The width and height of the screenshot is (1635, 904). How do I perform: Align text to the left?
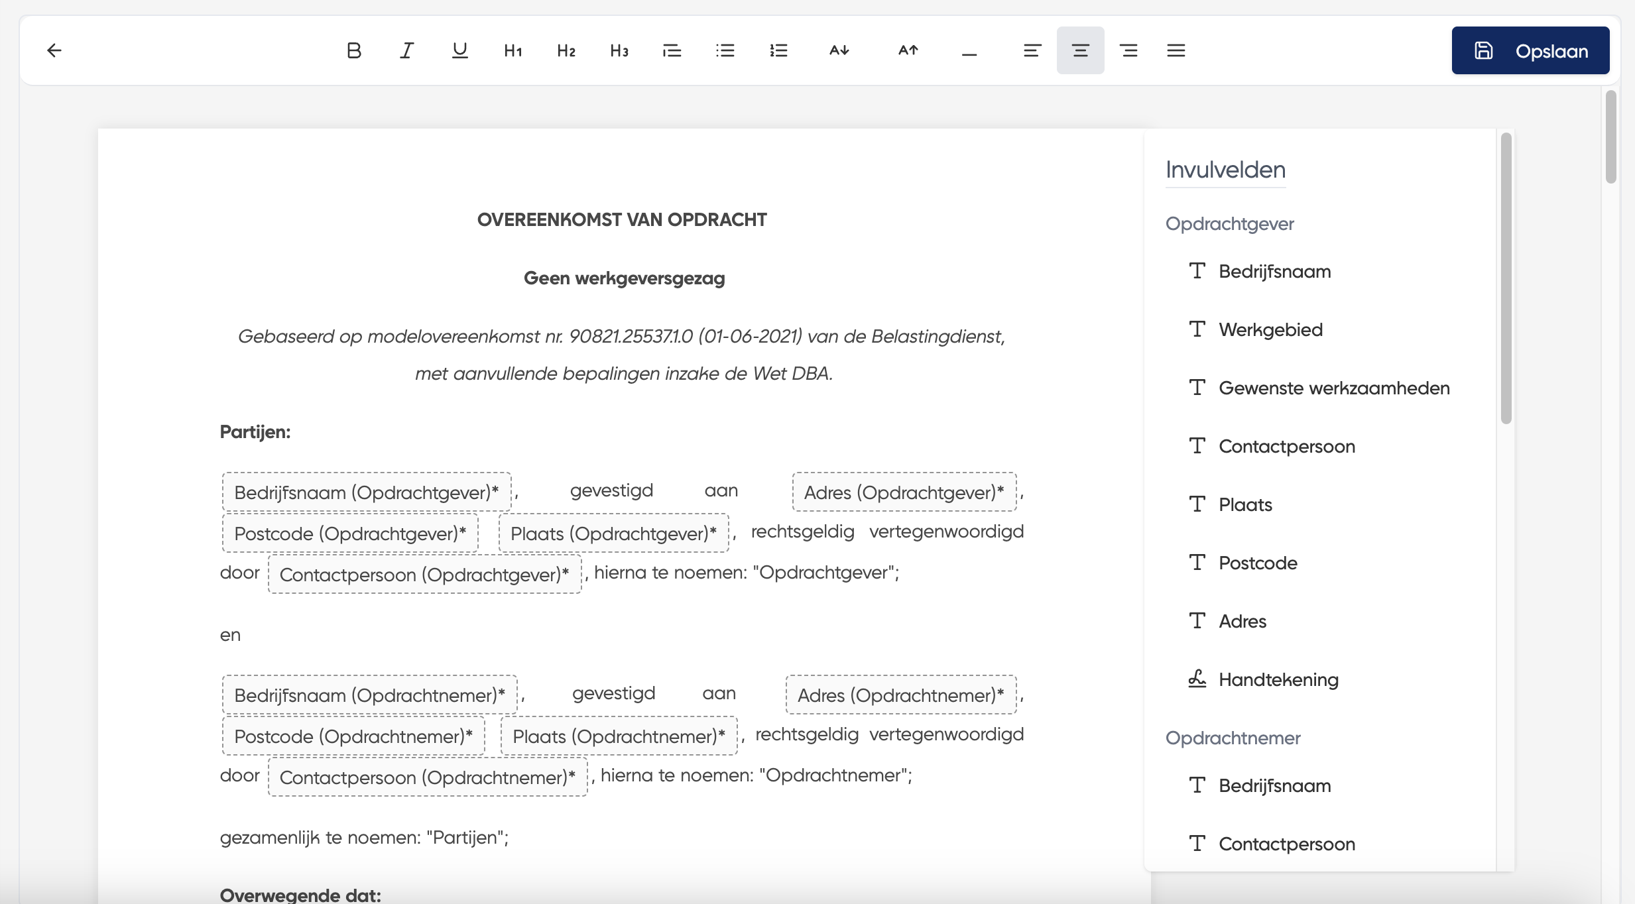click(x=1032, y=50)
